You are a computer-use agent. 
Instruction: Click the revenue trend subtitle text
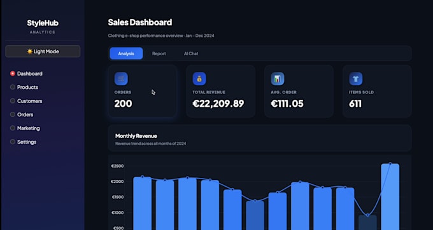tap(150, 144)
